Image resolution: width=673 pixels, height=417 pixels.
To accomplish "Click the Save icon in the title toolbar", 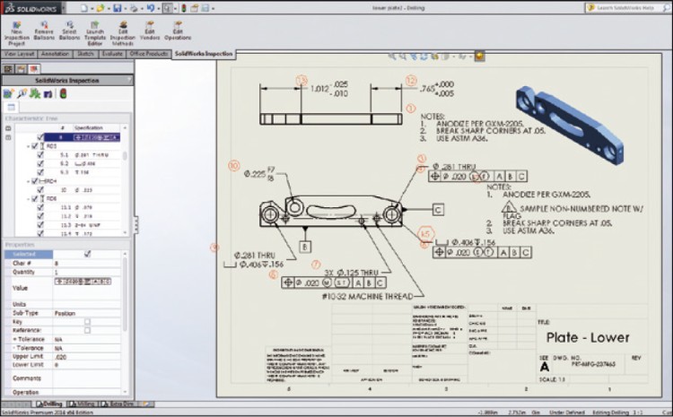I will coord(119,7).
